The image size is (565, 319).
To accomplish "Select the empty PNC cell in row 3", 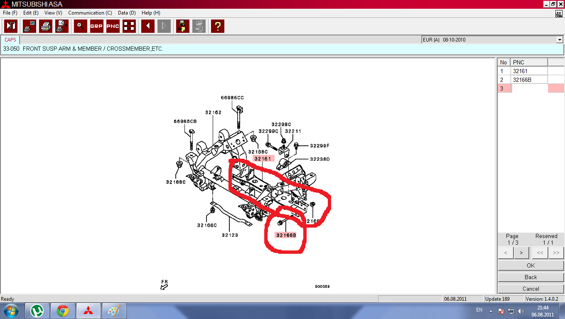I will tap(530, 88).
